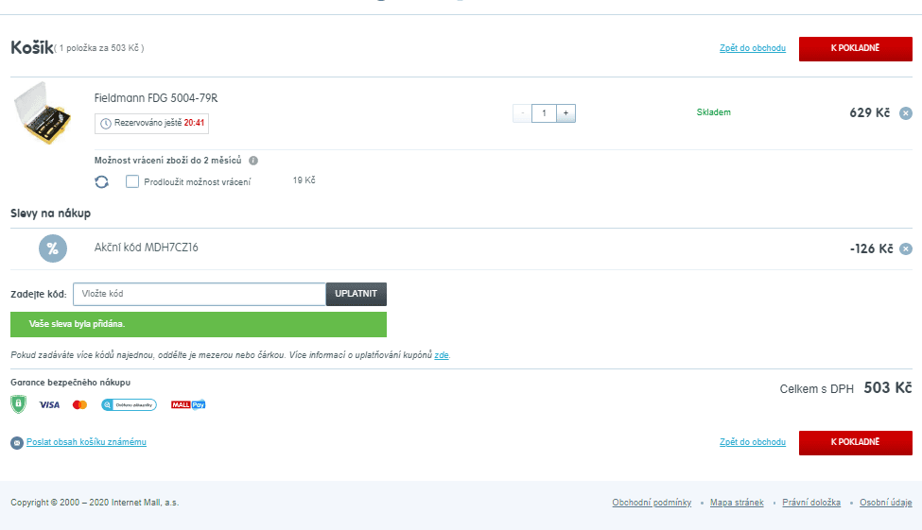Click the percent discount icon

53,248
